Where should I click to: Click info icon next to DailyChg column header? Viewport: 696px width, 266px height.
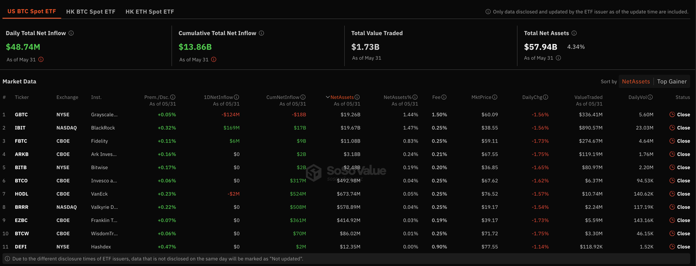(545, 97)
